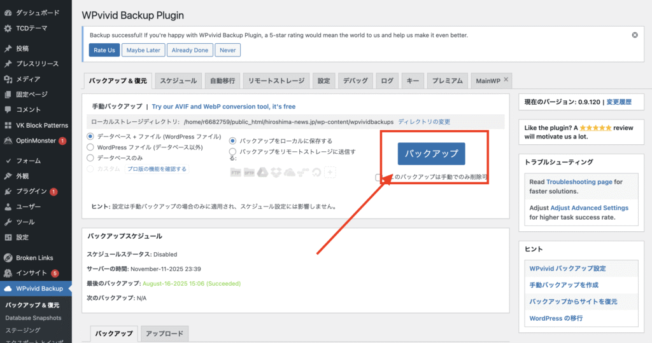
Task: Open the リモートストレージ tab
Action: click(276, 81)
